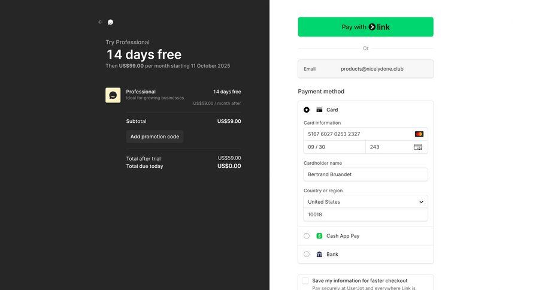This screenshot has height=290, width=539.
Task: Select the Card radio button
Action: tap(307, 110)
